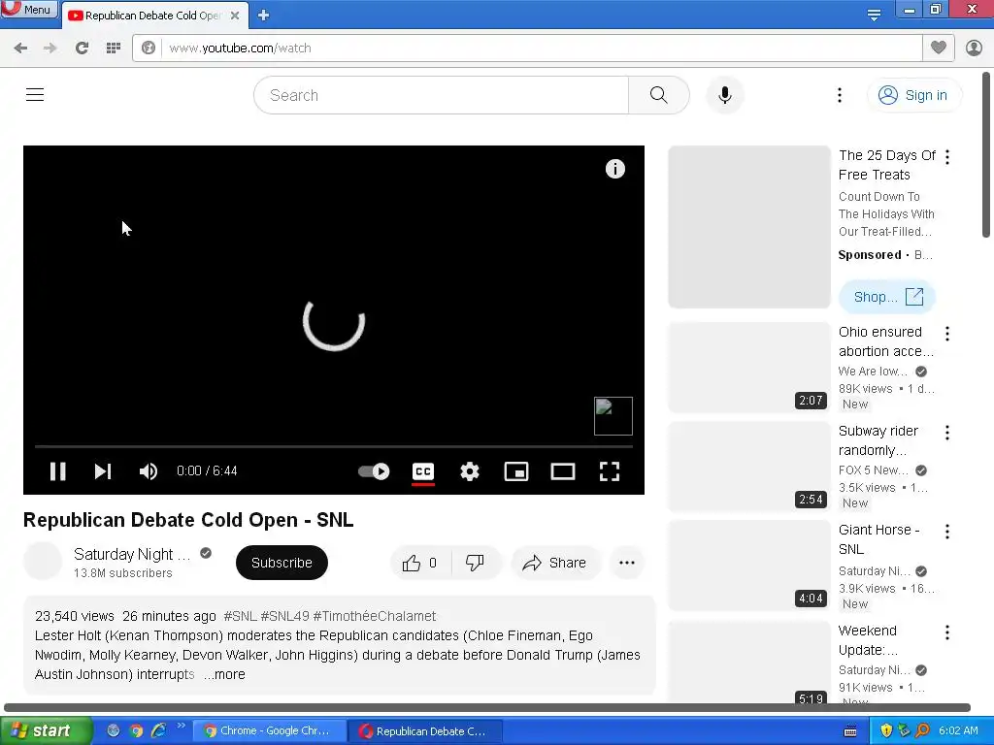Open options for Giant Horse - SNL
Screen dimensions: 994x745
point(947,532)
